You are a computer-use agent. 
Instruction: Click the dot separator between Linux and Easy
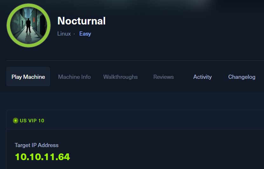pyautogui.click(x=74, y=34)
